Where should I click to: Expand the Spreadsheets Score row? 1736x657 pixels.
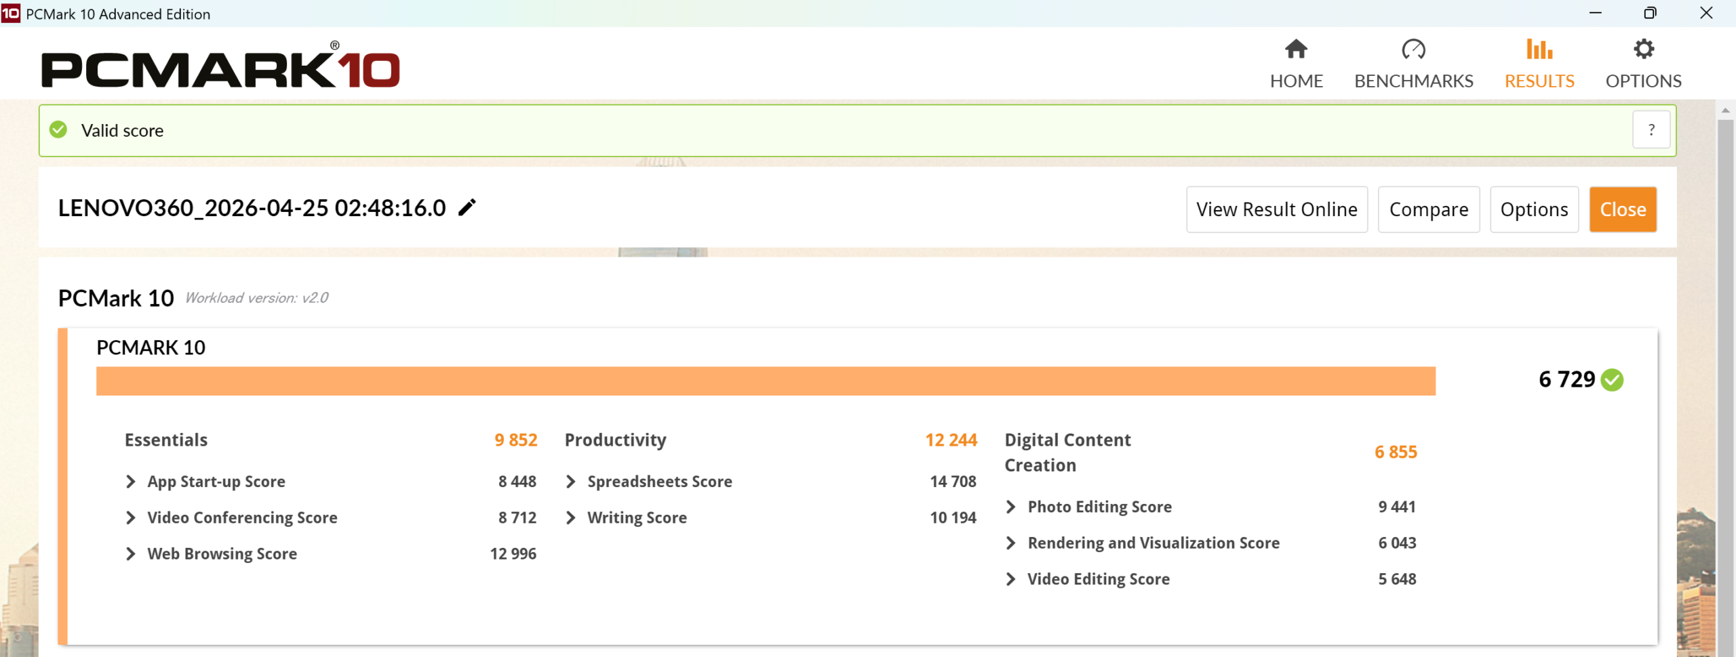[571, 482]
